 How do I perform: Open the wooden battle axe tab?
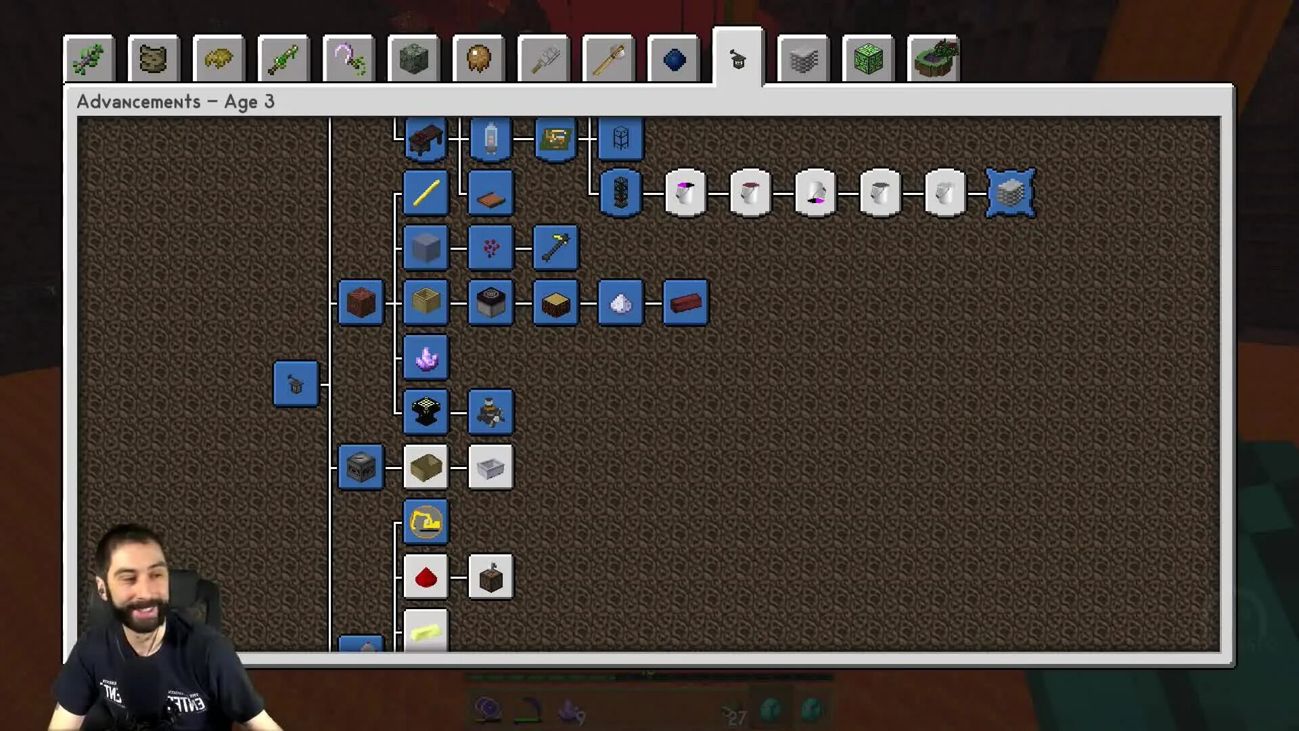point(609,60)
